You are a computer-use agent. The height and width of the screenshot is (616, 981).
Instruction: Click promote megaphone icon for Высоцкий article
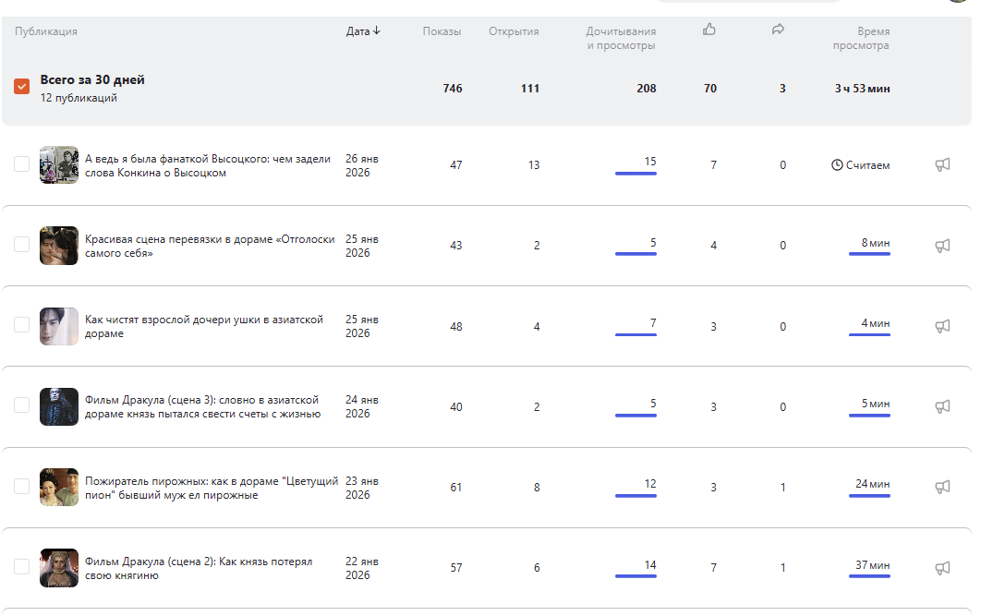point(942,165)
